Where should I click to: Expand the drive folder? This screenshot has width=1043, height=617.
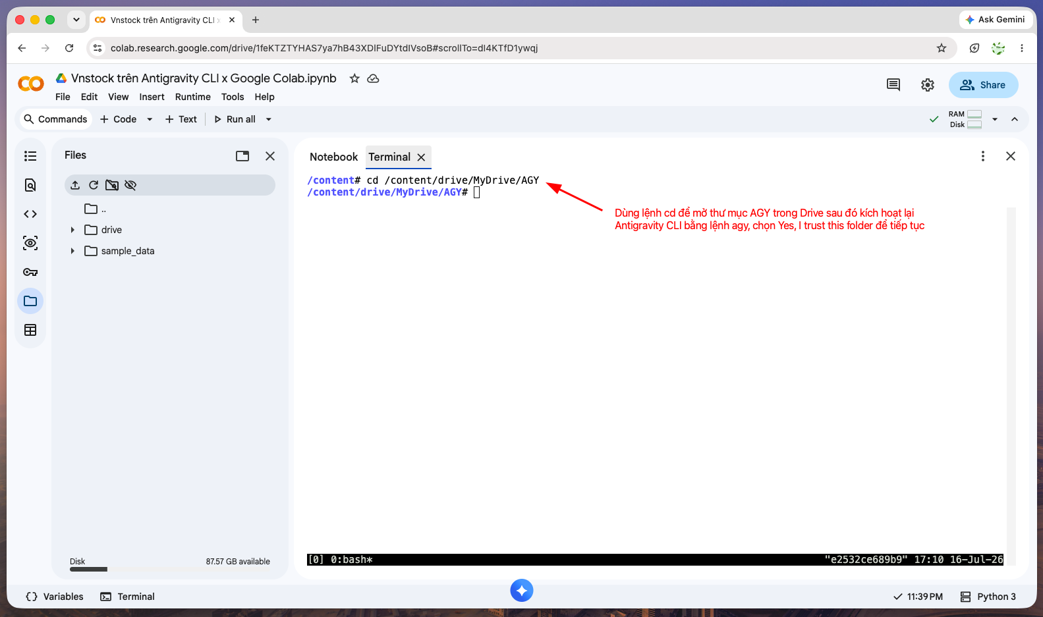(x=72, y=230)
